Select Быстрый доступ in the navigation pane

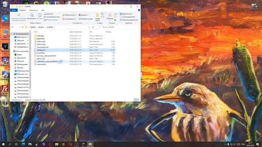(21, 34)
